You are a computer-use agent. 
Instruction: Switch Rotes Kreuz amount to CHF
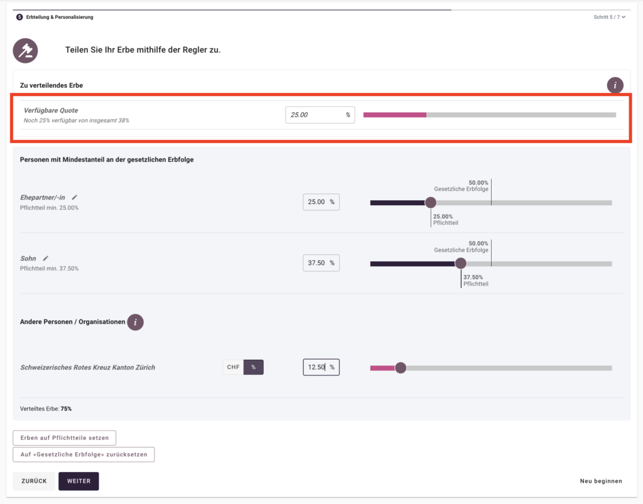[x=233, y=367]
